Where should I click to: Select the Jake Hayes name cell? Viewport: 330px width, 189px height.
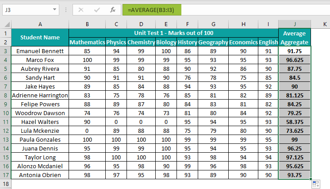point(40,86)
